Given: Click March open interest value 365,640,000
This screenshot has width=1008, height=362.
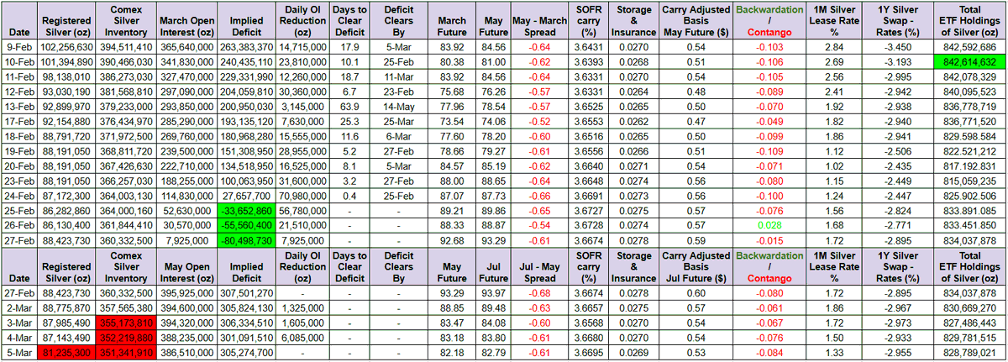Looking at the screenshot, I should click(185, 48).
